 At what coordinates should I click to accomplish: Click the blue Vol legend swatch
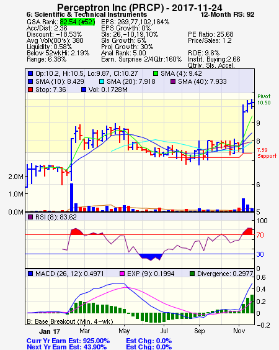click(84, 90)
